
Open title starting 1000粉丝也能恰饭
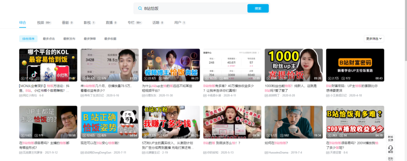[x=291, y=88]
